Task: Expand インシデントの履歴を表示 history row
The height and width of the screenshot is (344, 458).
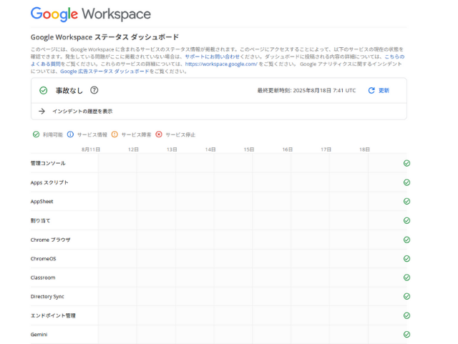Action: point(82,112)
